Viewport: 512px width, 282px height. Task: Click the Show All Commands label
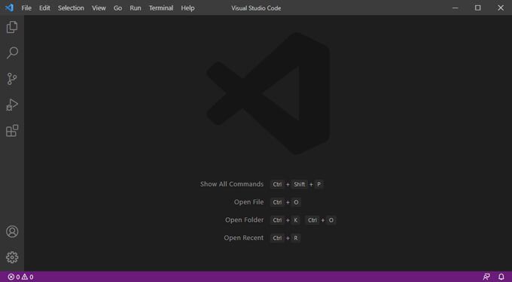click(x=232, y=184)
